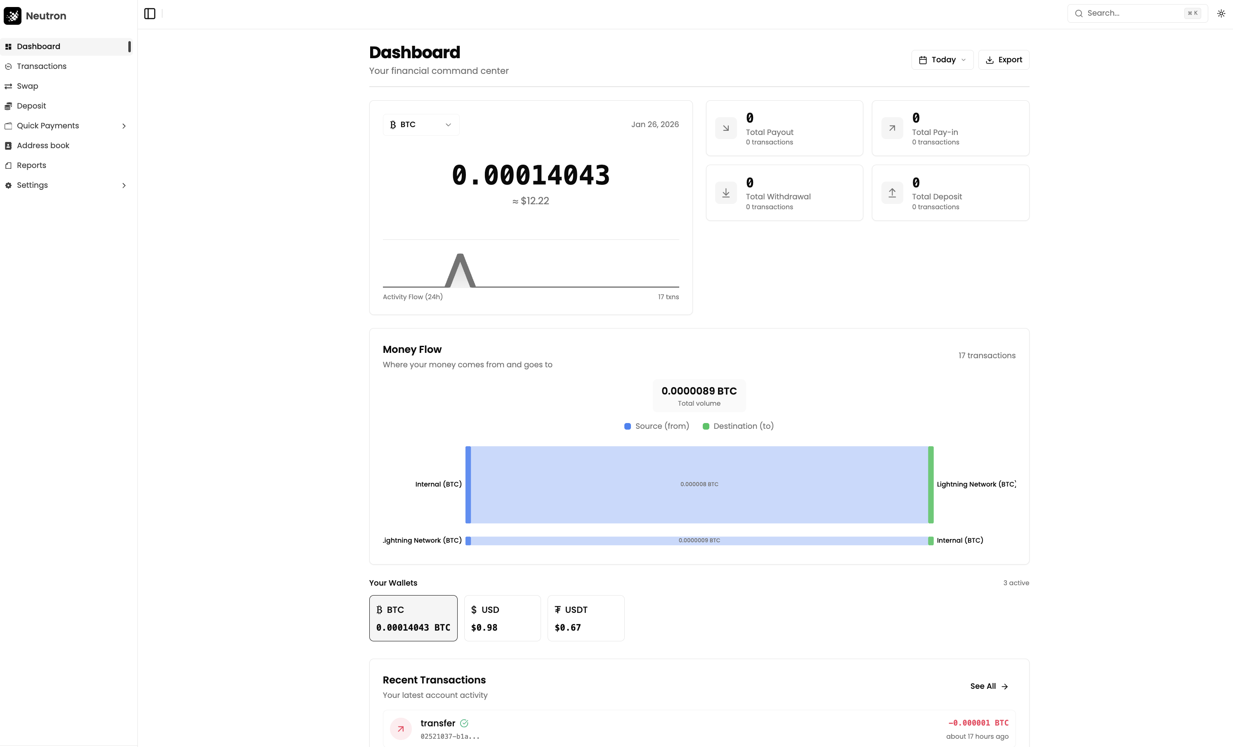Toggle light/dark theme sun icon
Viewport: 1233px width, 747px height.
(x=1221, y=14)
